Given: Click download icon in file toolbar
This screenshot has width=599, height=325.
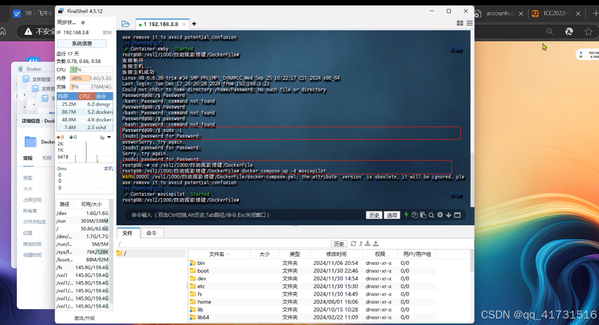Looking at the screenshot, I should pos(367,244).
